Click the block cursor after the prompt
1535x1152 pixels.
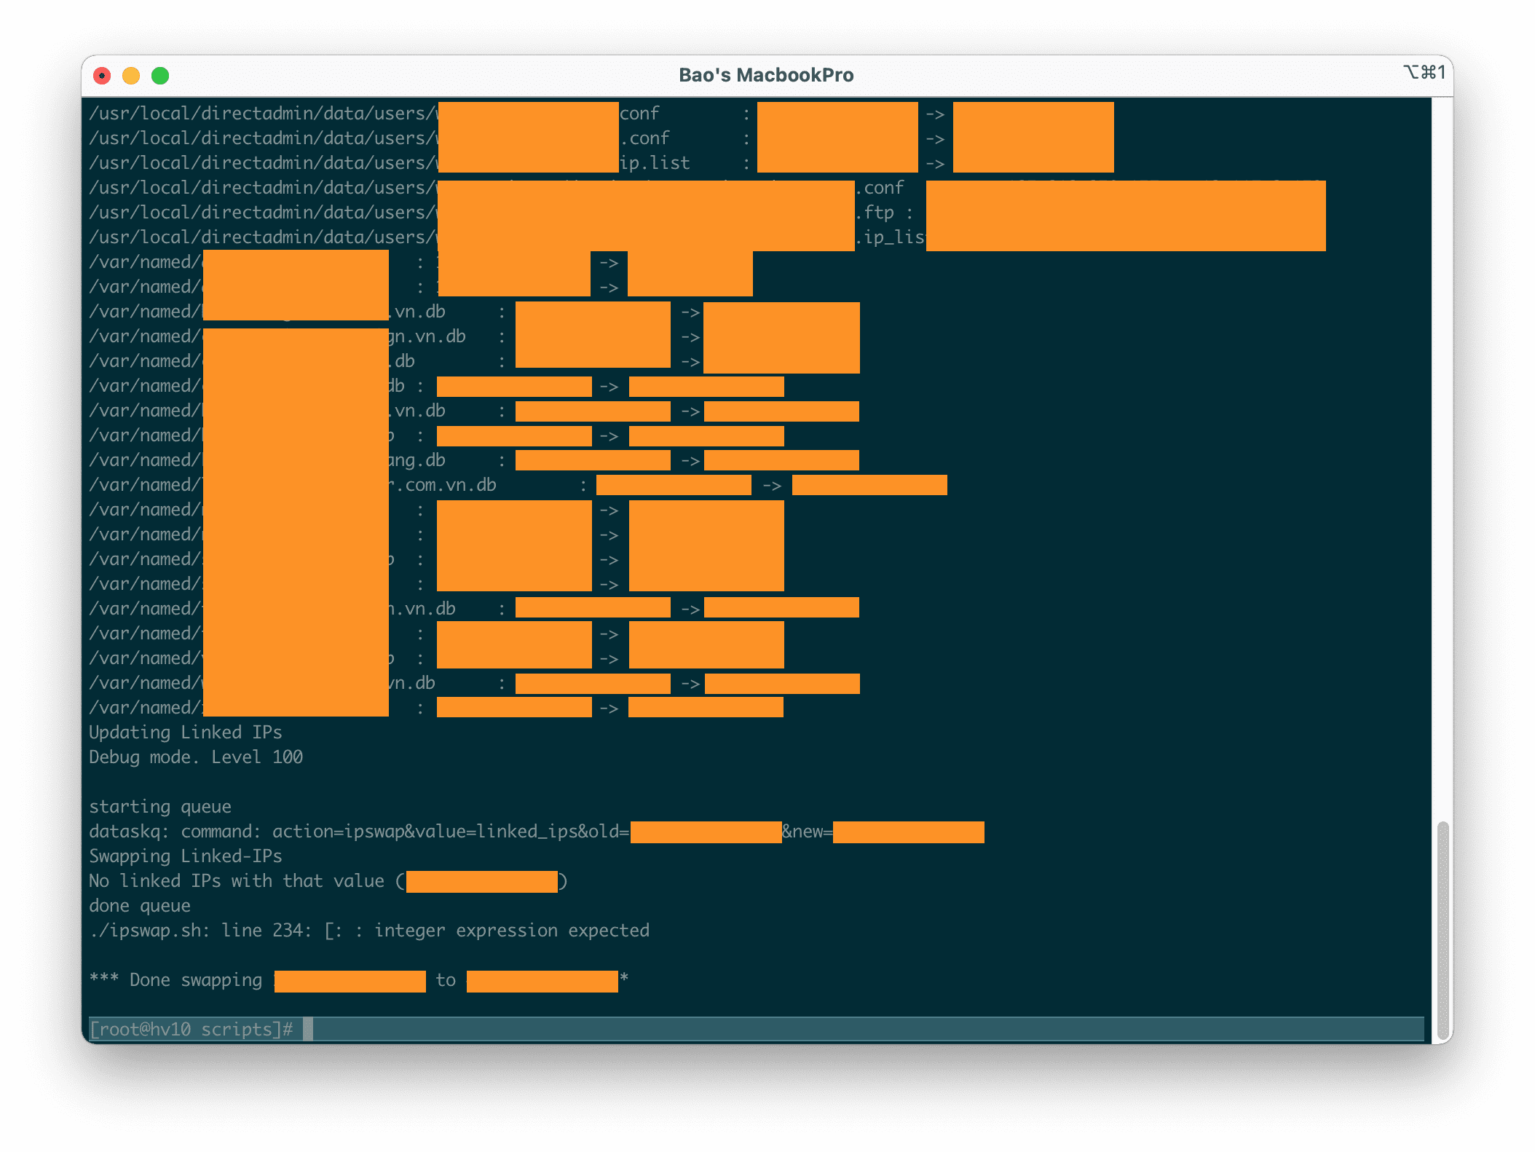(308, 1029)
